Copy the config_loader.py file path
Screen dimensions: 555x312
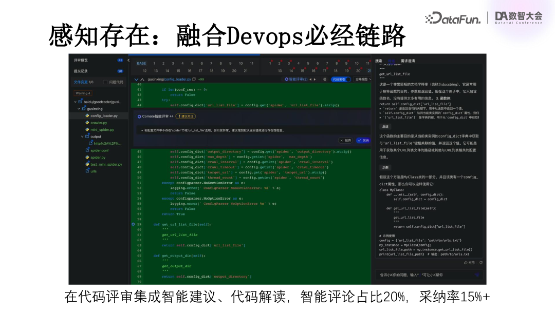194,79
